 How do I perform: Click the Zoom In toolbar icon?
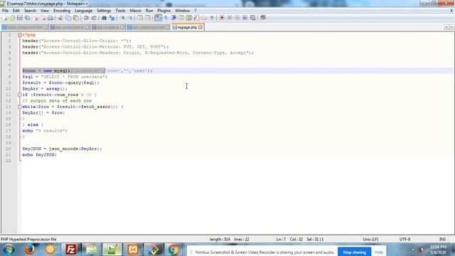(122, 18)
